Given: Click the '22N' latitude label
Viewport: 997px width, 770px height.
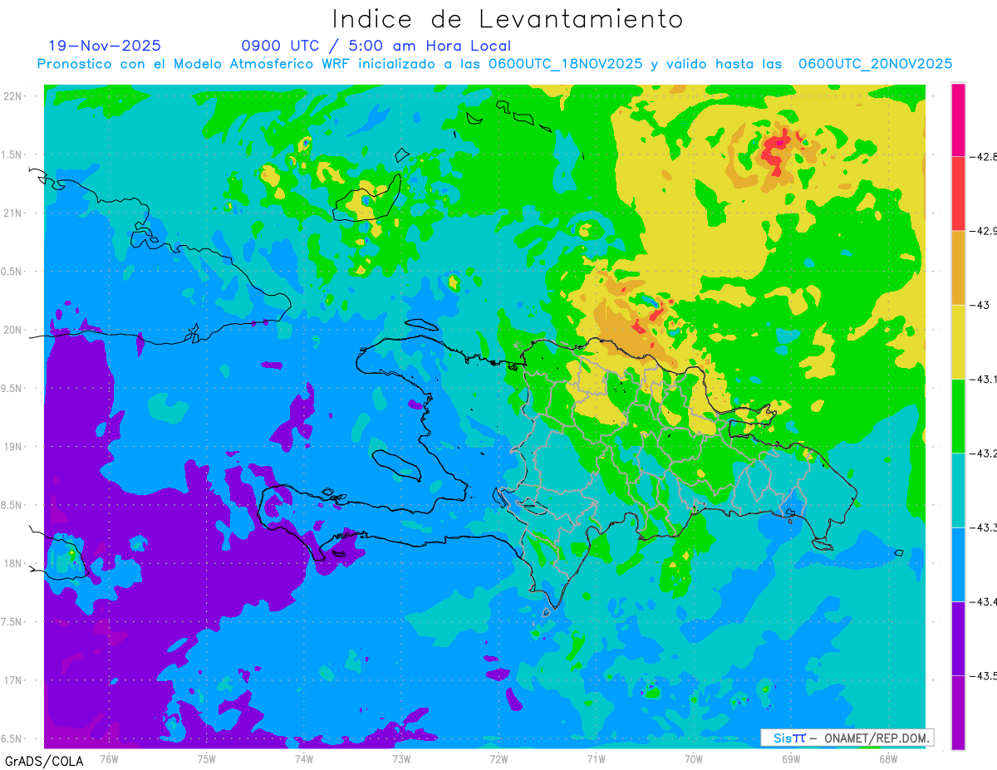Looking at the screenshot, I should [x=14, y=96].
